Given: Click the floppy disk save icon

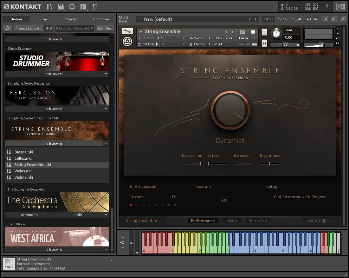Looking at the screenshot, I should tap(61, 7).
